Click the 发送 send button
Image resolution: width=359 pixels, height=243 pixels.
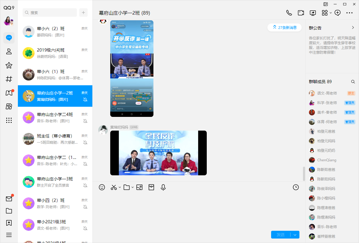[281, 235]
